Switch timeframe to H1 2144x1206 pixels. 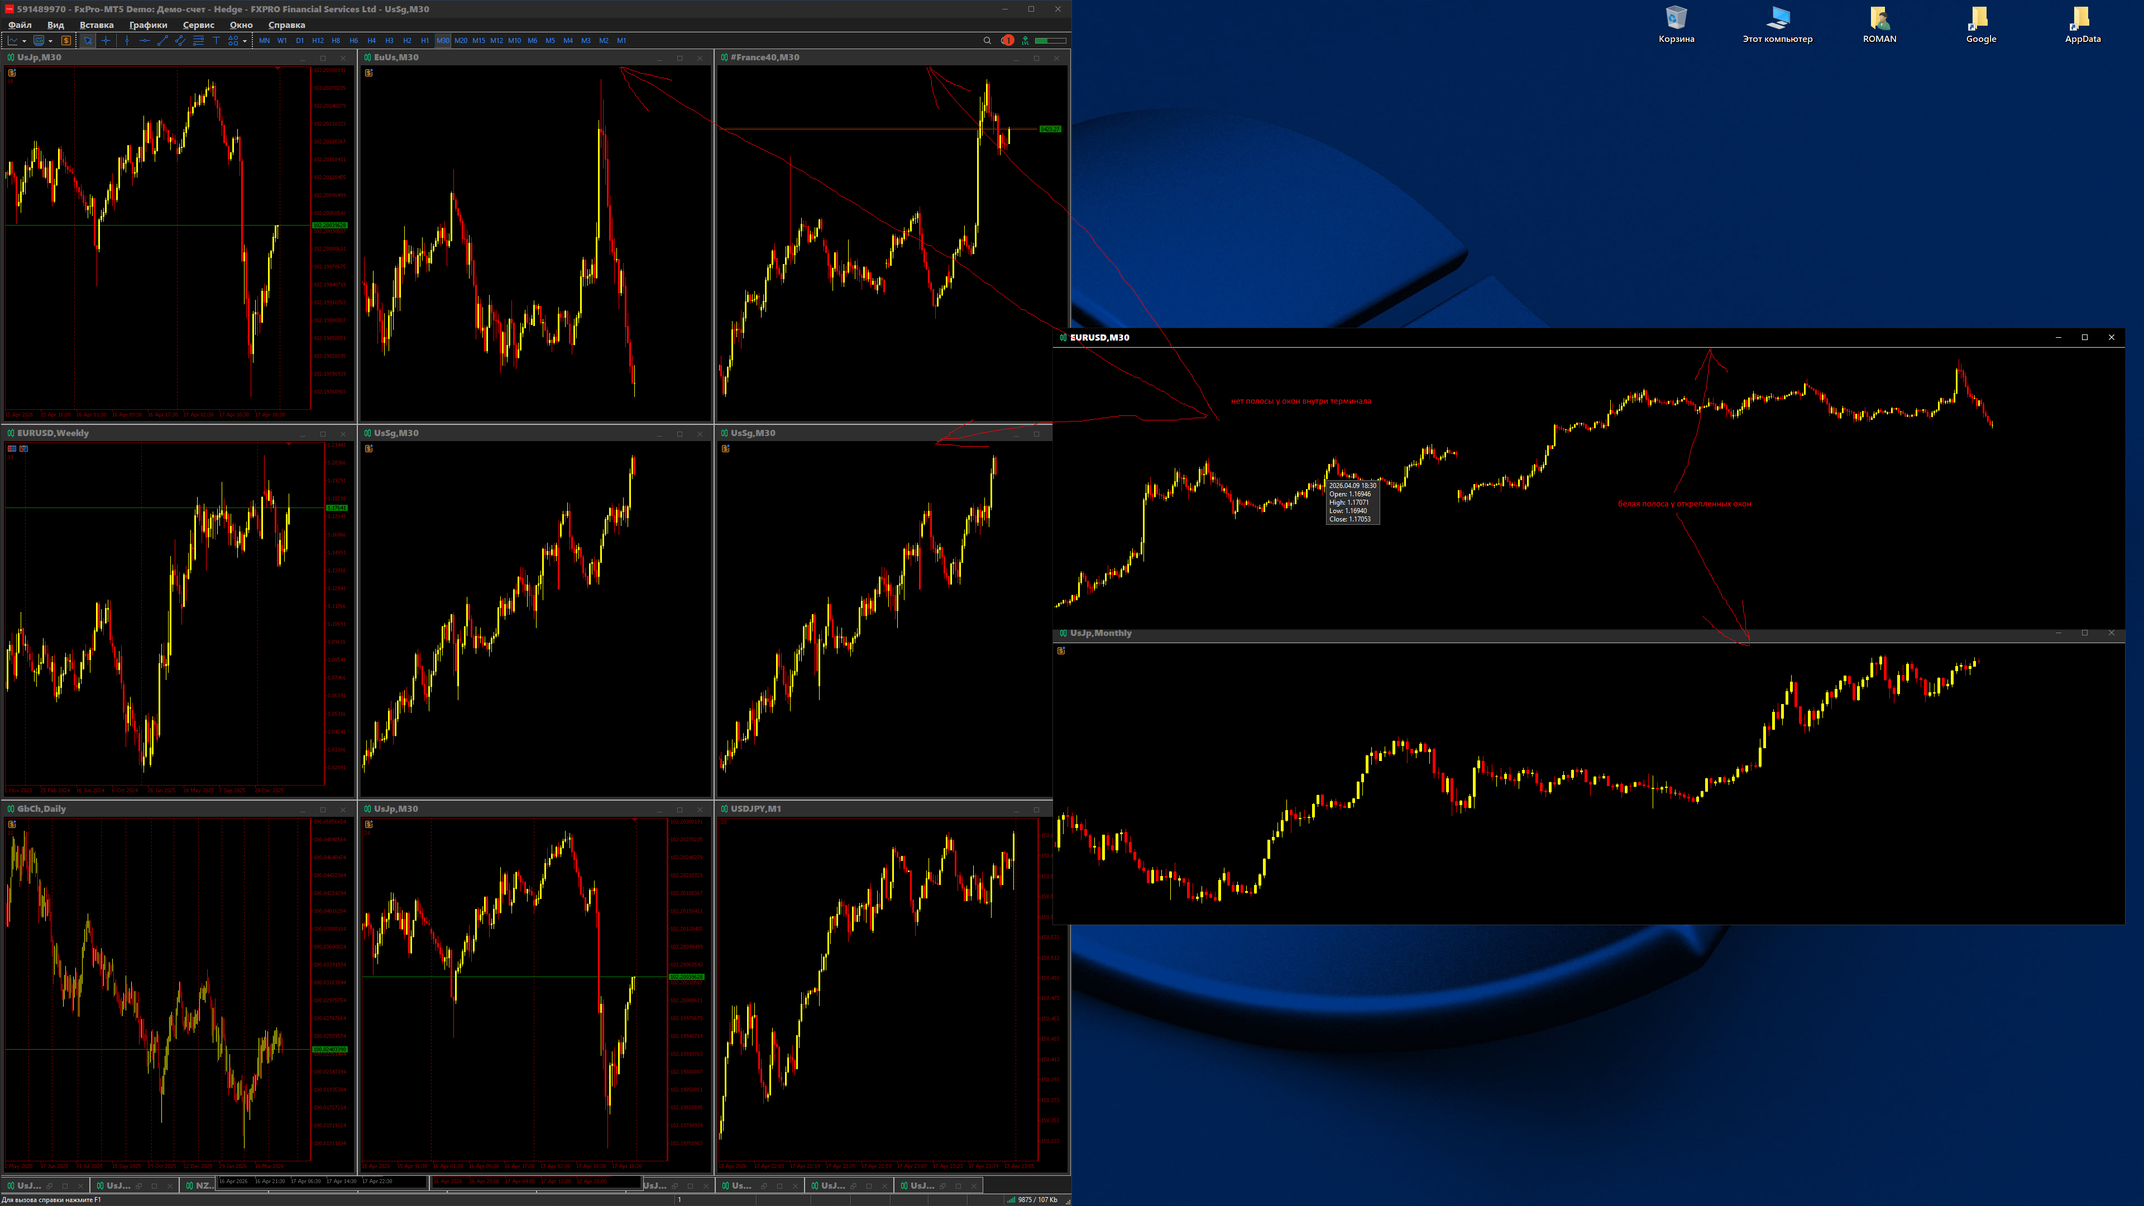click(x=424, y=40)
